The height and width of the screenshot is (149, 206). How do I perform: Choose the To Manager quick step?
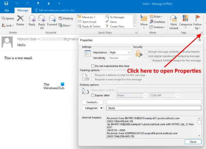(x=115, y=17)
